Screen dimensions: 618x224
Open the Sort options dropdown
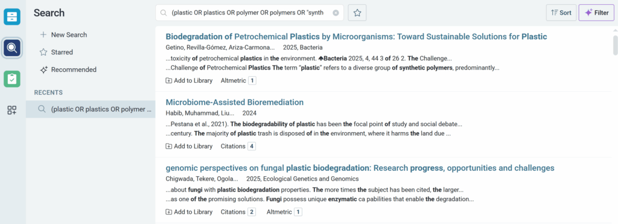click(x=561, y=13)
